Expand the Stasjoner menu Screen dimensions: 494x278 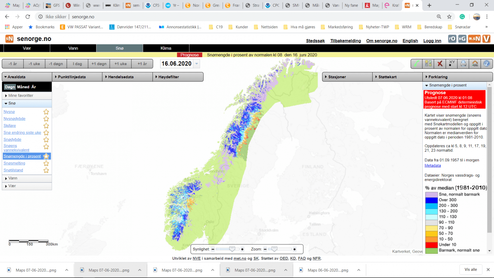[x=348, y=77]
